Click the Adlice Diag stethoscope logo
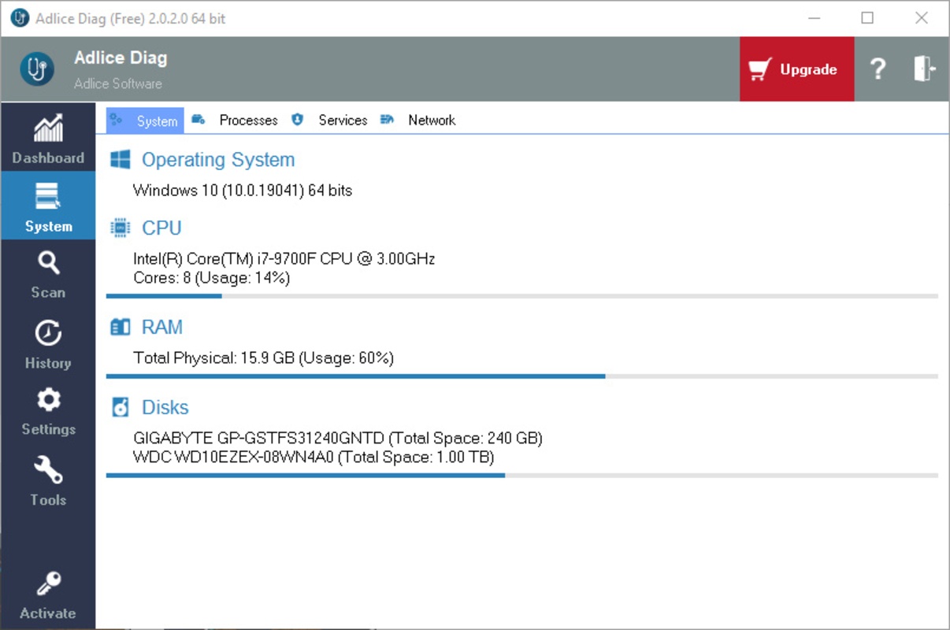Image resolution: width=950 pixels, height=630 pixels. (37, 69)
